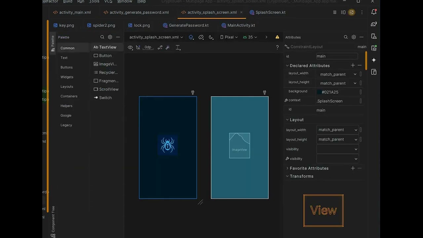Screen dimensions: 423x238
Task: Open the lock.png tab
Action: click(139, 25)
